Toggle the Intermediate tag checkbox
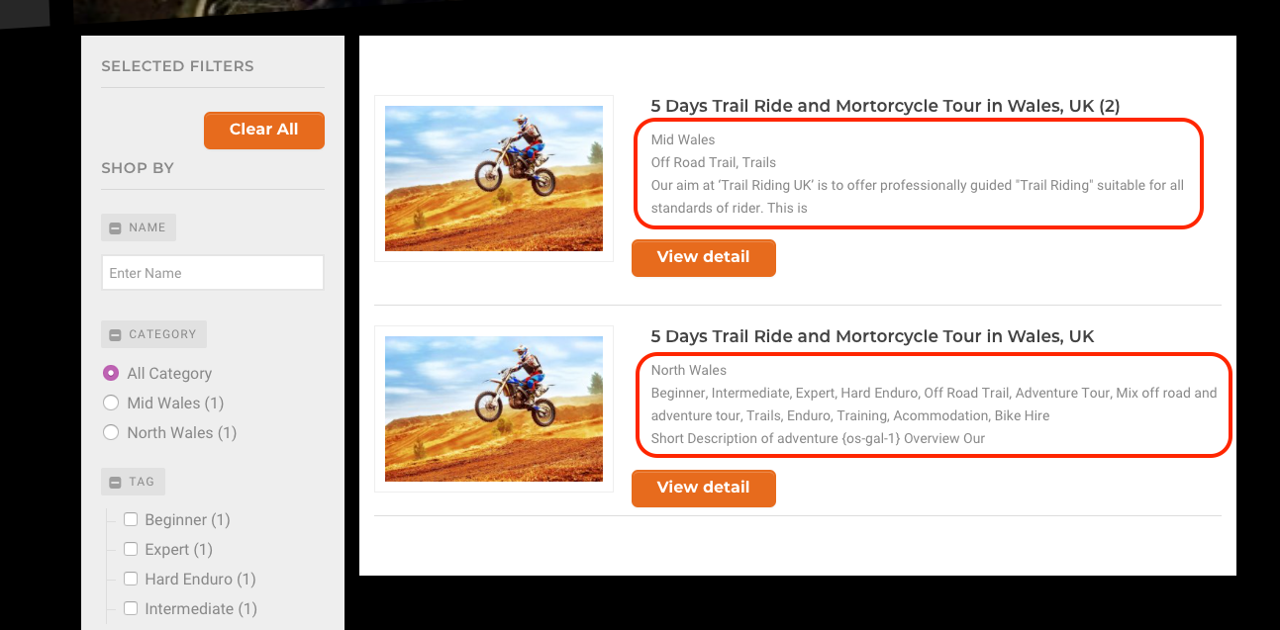This screenshot has height=630, width=1280. click(131, 608)
